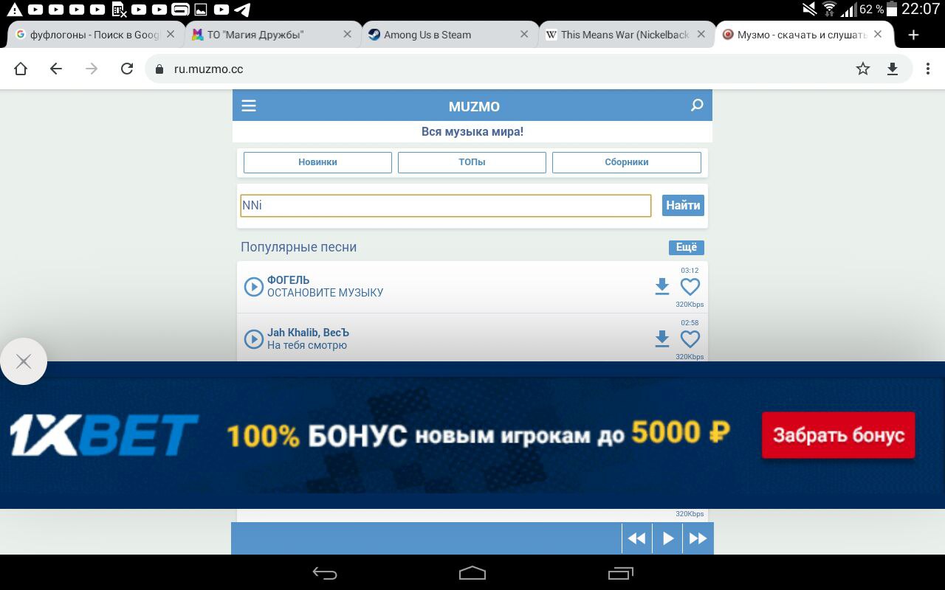Viewport: 945px width, 590px height.
Task: Close the Музмо tab
Action: coord(878,35)
